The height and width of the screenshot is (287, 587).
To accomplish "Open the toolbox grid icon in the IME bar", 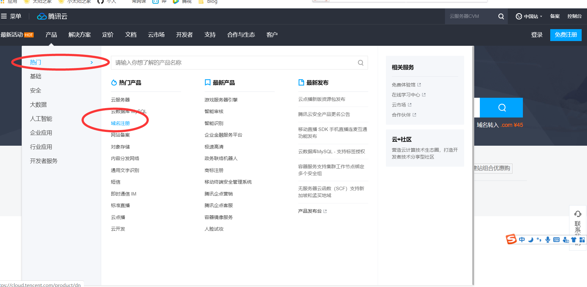I will [x=582, y=240].
